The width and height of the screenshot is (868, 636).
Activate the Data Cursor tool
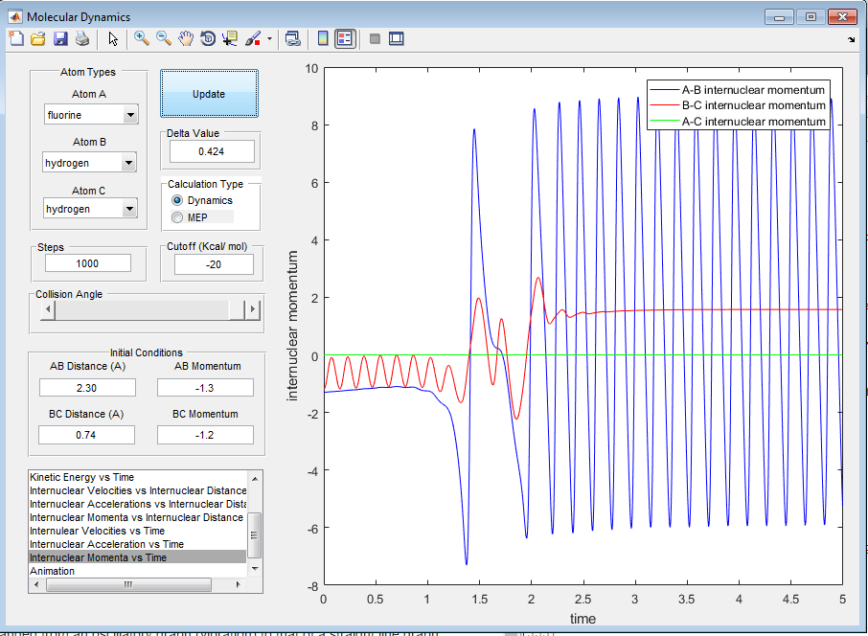point(230,39)
